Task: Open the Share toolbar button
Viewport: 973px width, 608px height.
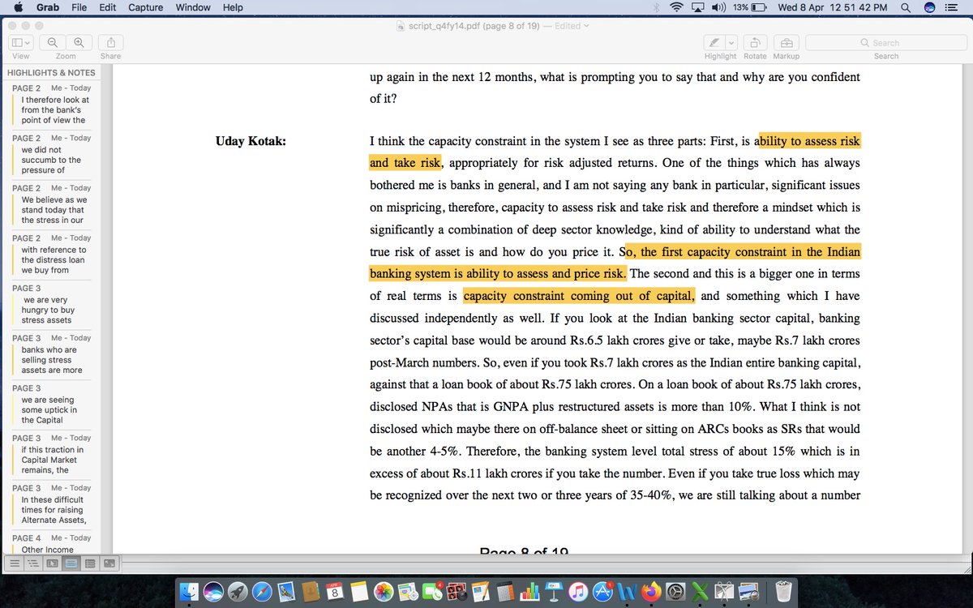Action: point(111,42)
